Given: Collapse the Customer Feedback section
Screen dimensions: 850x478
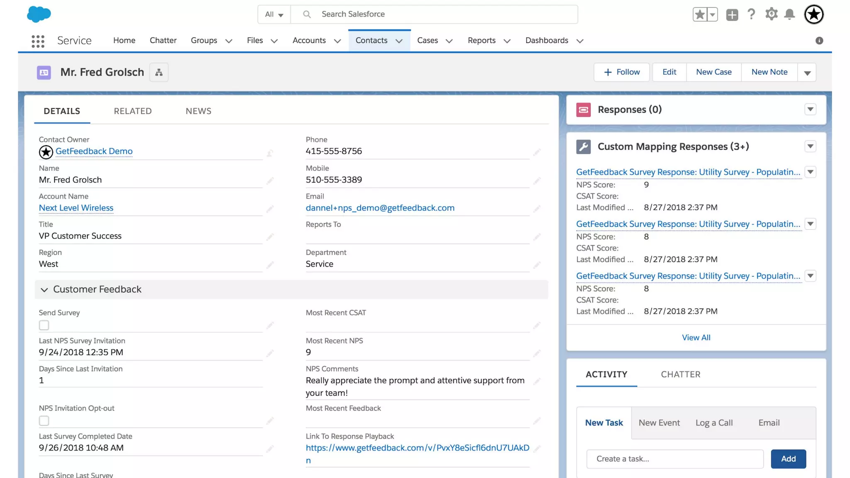Looking at the screenshot, I should pyautogui.click(x=44, y=290).
